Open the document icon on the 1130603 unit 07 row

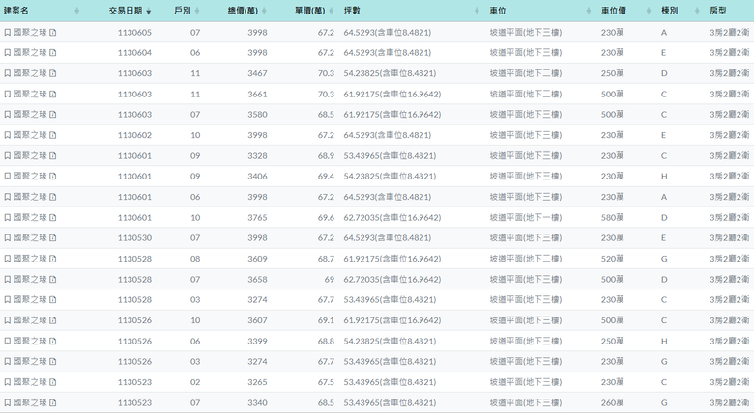(x=53, y=115)
